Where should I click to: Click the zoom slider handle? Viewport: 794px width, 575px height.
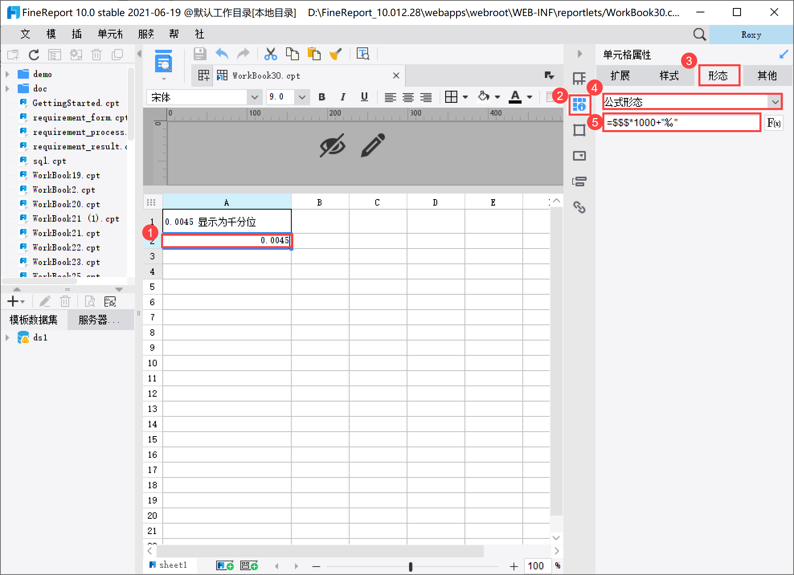410,566
